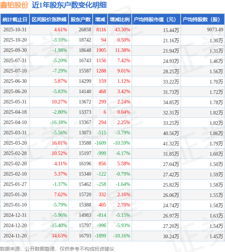The height and width of the screenshot is (252, 225).
Task: Select the -1609 decrease value cell
Action: 100,143
